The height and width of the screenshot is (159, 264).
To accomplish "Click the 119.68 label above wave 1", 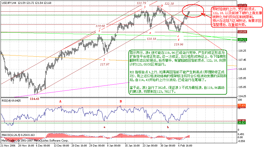I will click(x=100, y=26).
